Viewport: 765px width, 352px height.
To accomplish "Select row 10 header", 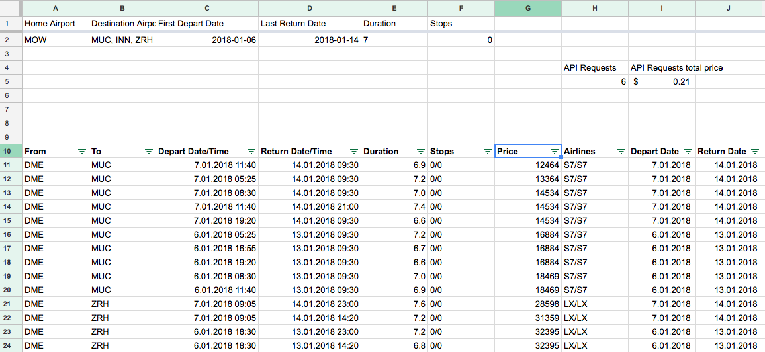I will tap(11, 152).
